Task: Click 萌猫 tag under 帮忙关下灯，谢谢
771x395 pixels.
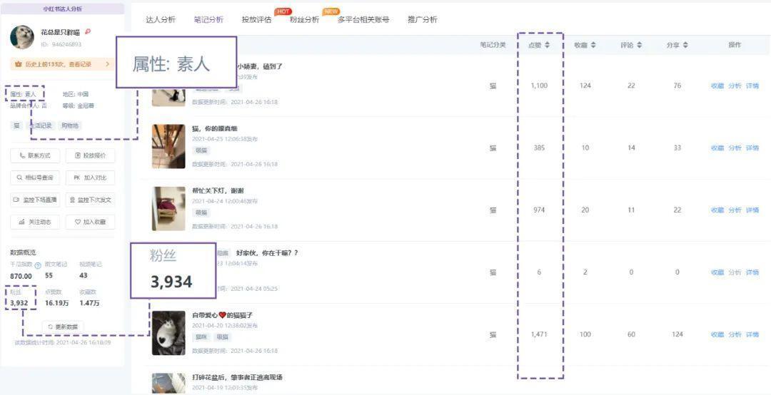Action: coord(201,212)
